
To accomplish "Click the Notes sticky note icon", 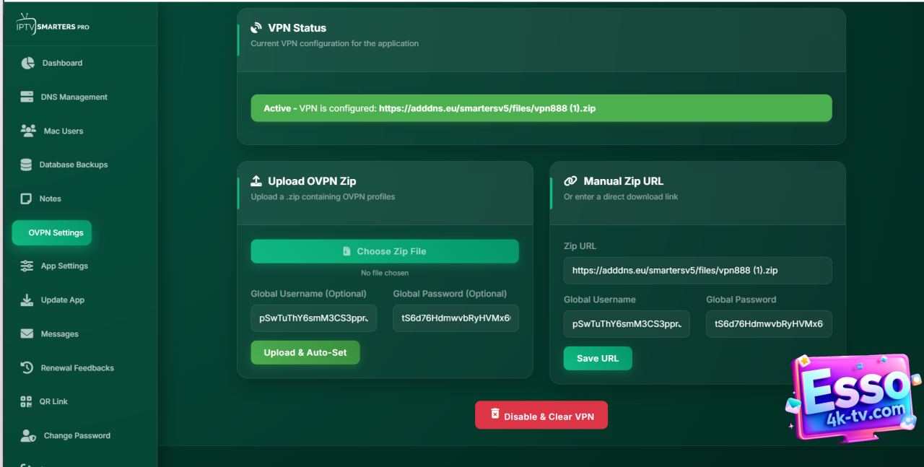I will click(x=26, y=198).
